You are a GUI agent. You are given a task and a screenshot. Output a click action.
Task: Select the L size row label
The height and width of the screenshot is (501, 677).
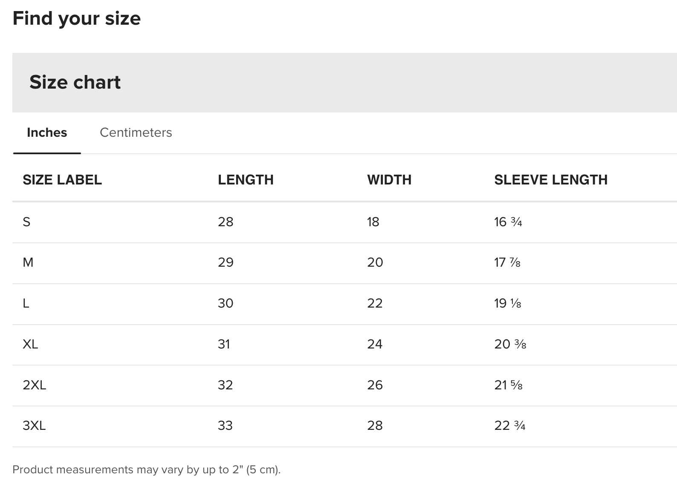coord(26,303)
